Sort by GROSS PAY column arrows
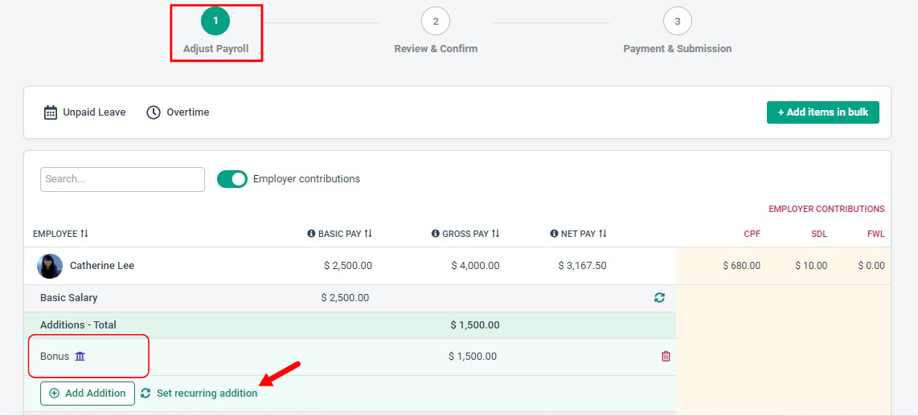This screenshot has height=416, width=918. [x=495, y=234]
